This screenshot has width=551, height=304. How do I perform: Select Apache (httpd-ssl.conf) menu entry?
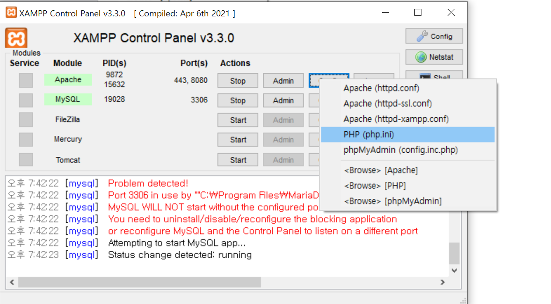tap(407, 104)
